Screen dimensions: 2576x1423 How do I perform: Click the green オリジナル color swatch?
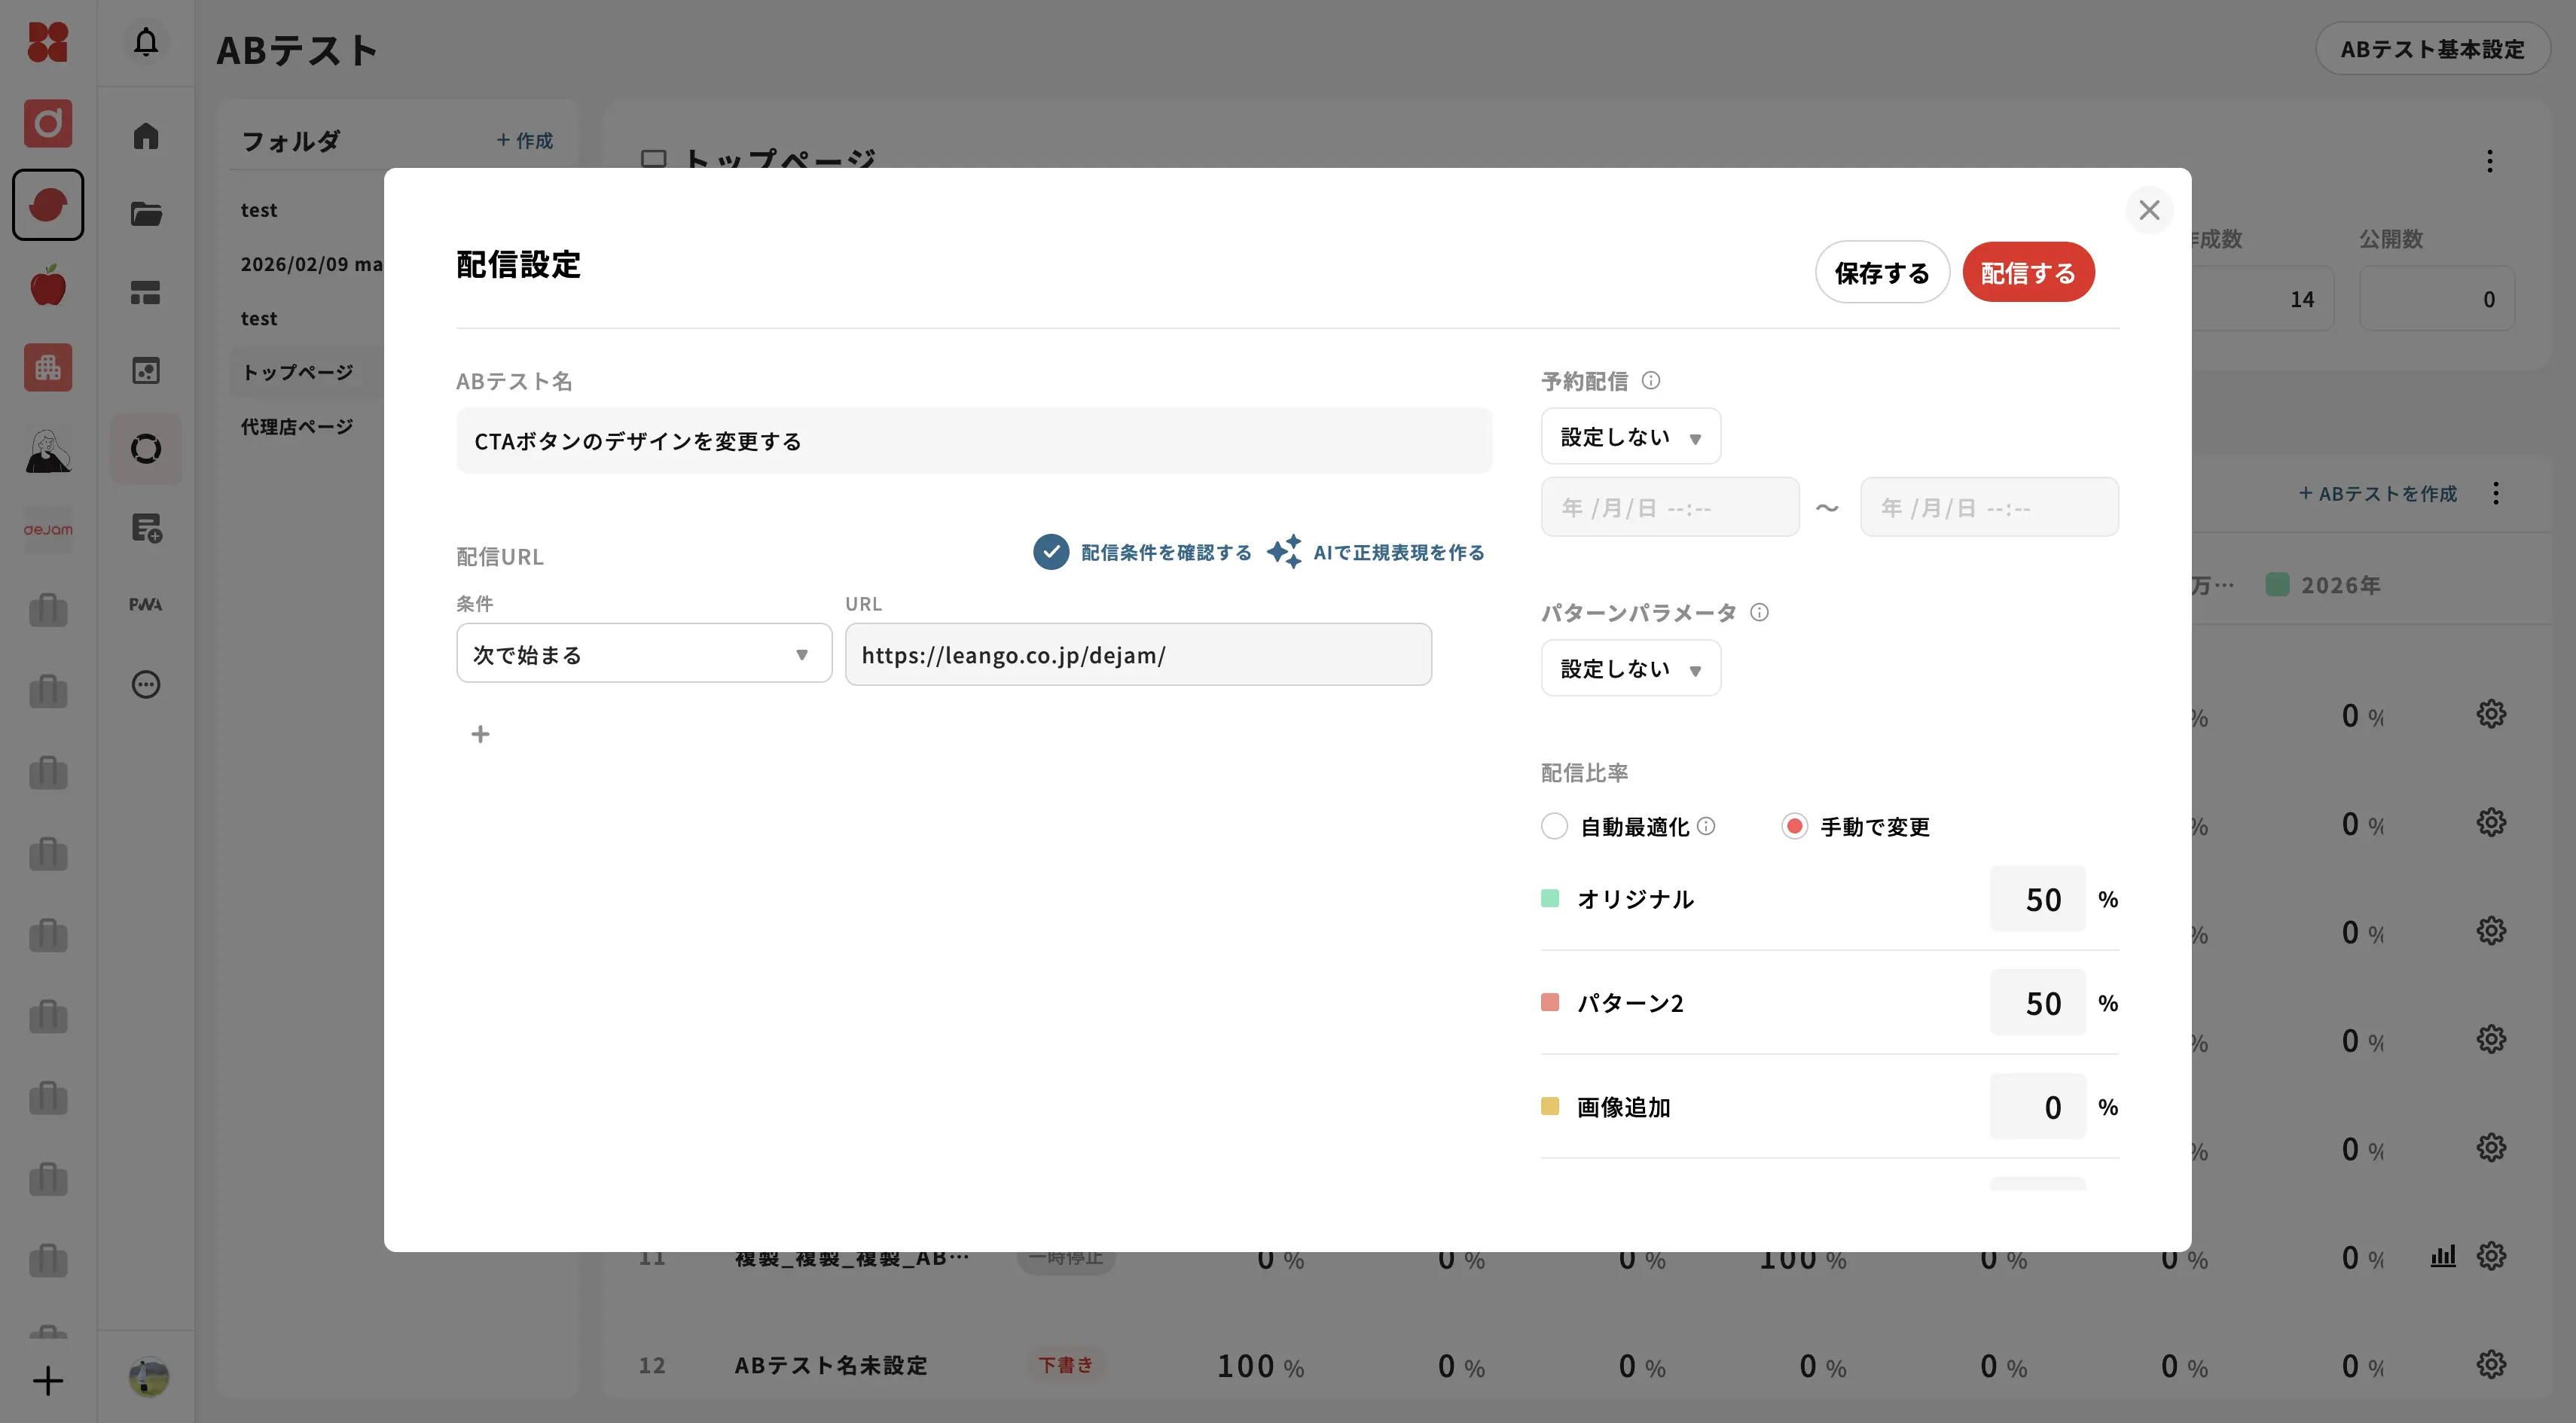1550,898
